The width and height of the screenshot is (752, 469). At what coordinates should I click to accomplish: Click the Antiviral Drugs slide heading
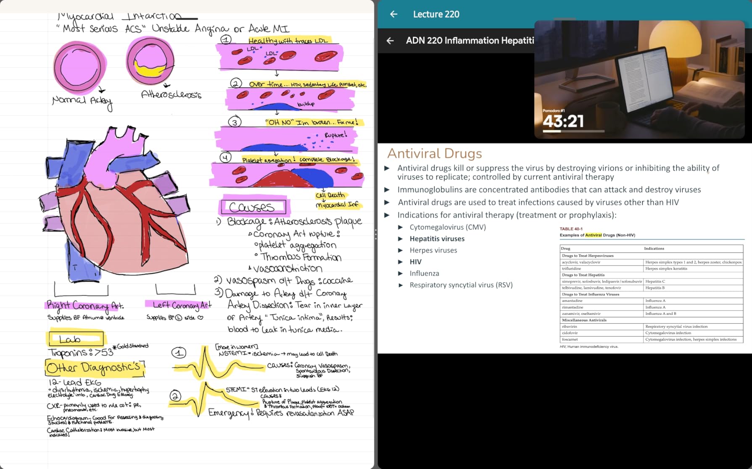pyautogui.click(x=434, y=153)
